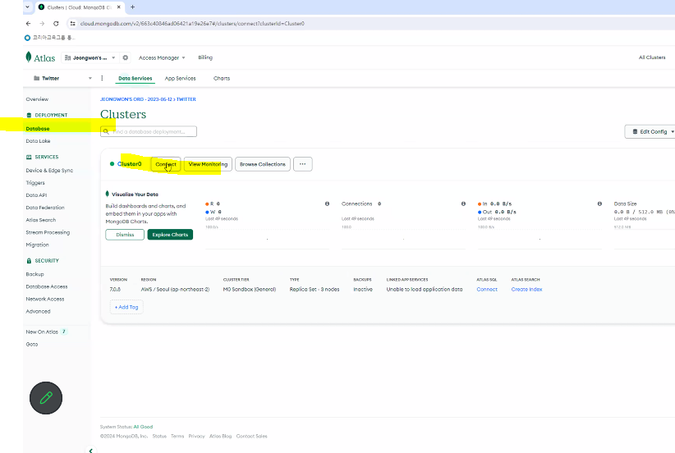Open the cluster more options ellipsis button
This screenshot has width=675, height=453.
(303, 164)
